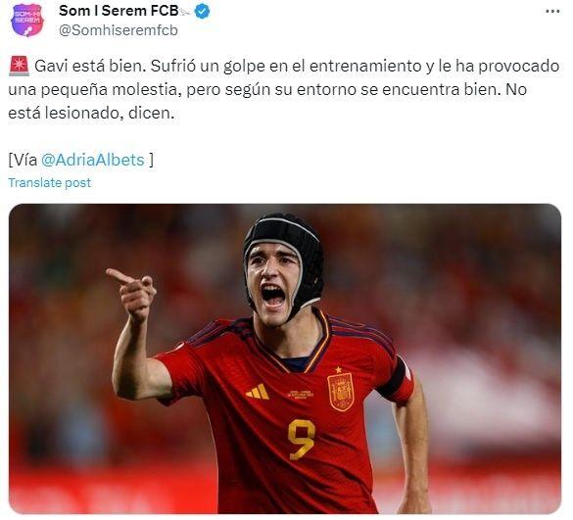
Task: Click the Adidas logo on the jersey
Action: [258, 392]
